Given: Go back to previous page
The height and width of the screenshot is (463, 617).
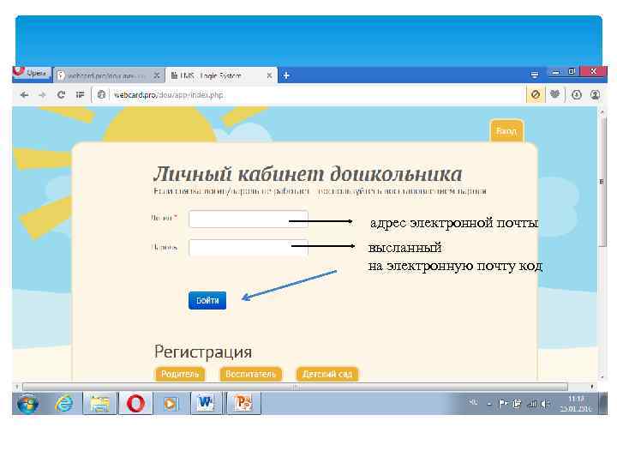Looking at the screenshot, I should (x=24, y=95).
